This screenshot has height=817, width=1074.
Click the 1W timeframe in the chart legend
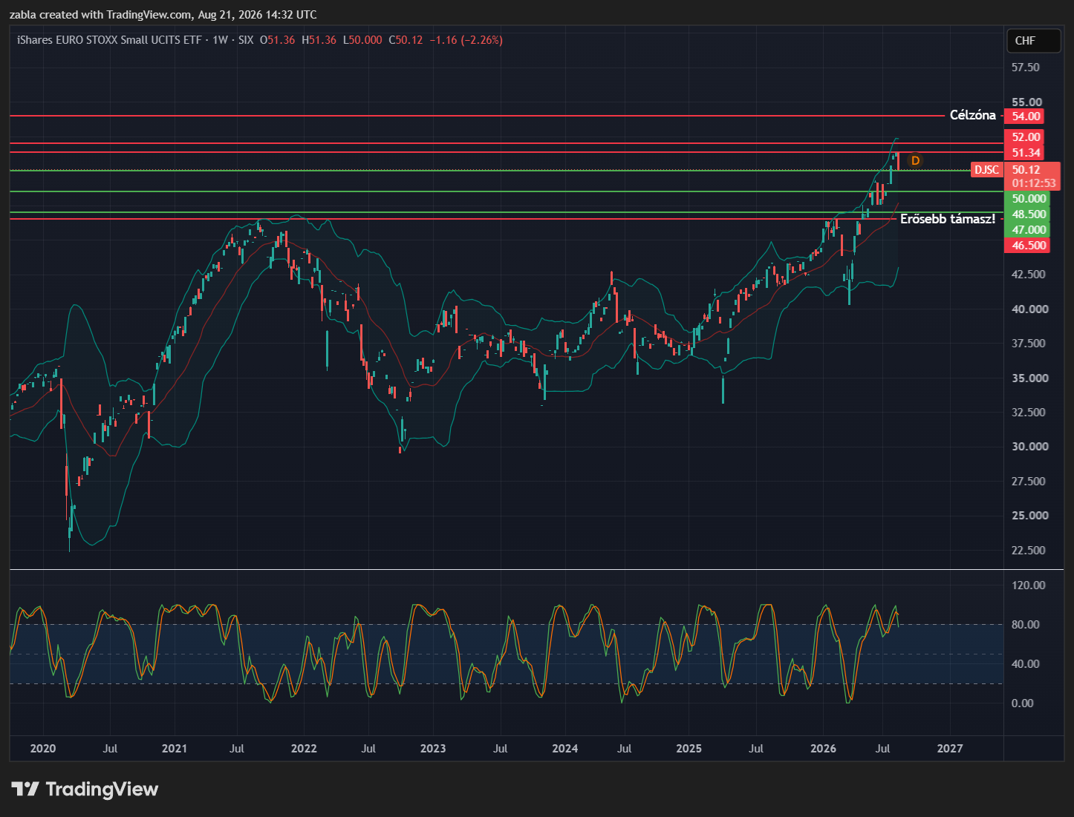[220, 40]
